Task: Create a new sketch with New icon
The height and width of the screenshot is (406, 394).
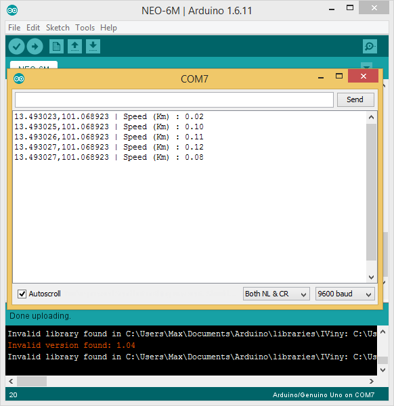Action: click(x=56, y=47)
